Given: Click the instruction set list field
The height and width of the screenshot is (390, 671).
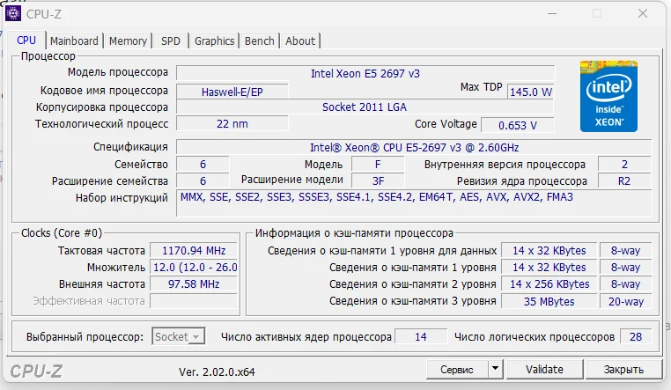Looking at the screenshot, I should [x=414, y=203].
